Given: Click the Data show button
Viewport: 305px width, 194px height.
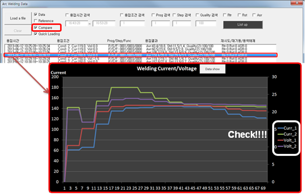Looking at the screenshot, I should [x=213, y=69].
